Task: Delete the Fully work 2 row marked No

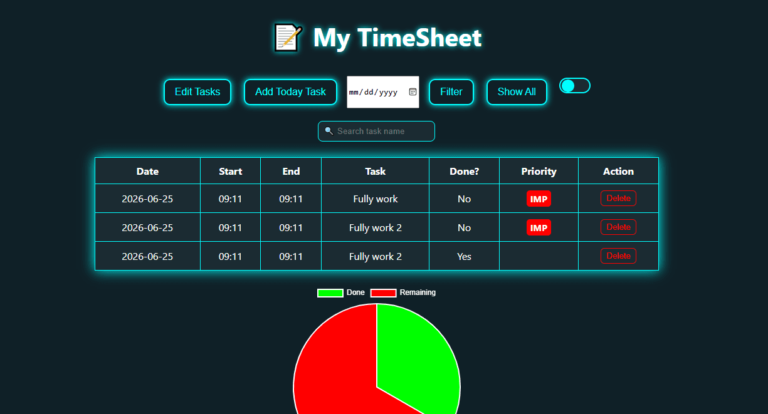Action: pos(618,227)
